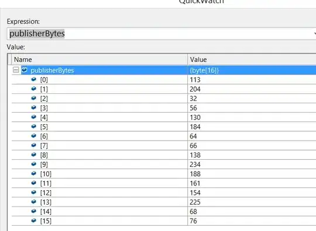Click the value 161 cell
The image size is (316, 231).
(195, 183)
